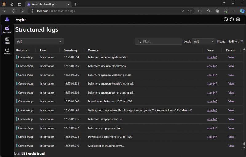Open split screen browser icon

(200, 11)
